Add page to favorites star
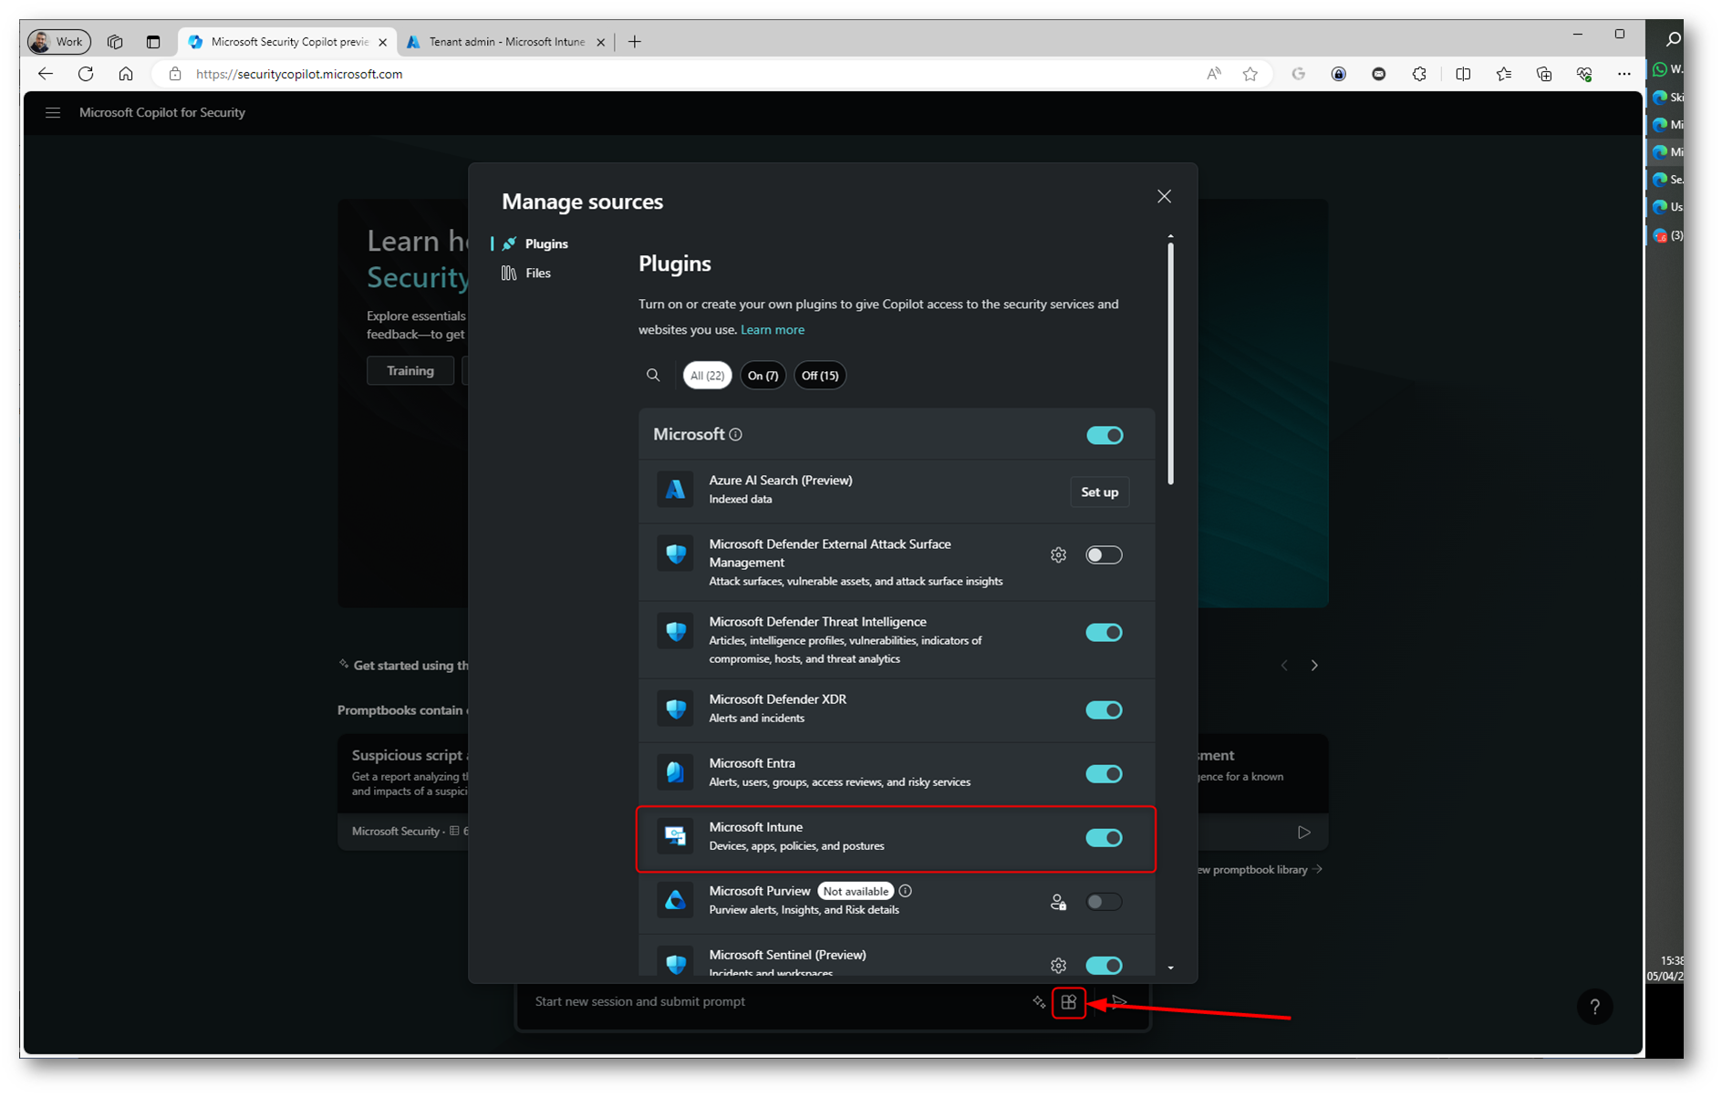The image size is (1722, 1097). 1250,74
